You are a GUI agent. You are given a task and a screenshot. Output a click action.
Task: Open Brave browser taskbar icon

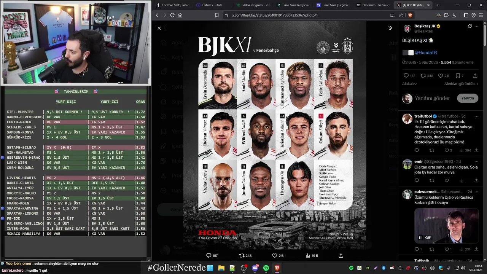tap(277, 268)
